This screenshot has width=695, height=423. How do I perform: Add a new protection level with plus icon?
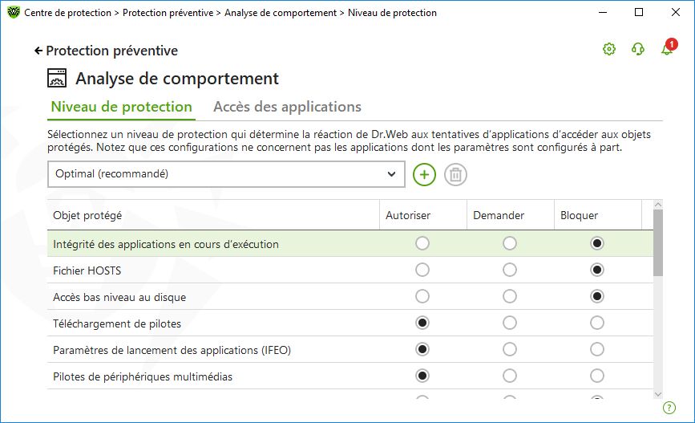click(x=424, y=174)
